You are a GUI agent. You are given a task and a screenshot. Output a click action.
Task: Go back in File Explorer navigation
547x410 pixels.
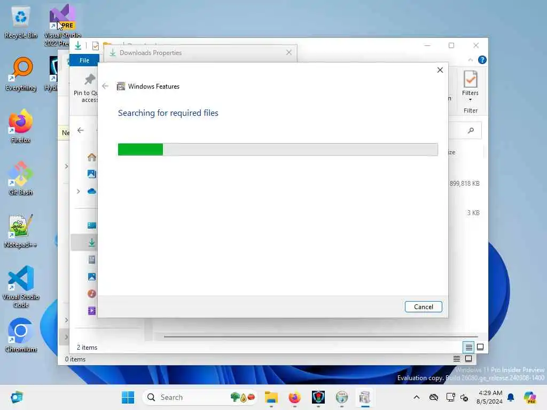pos(81,130)
